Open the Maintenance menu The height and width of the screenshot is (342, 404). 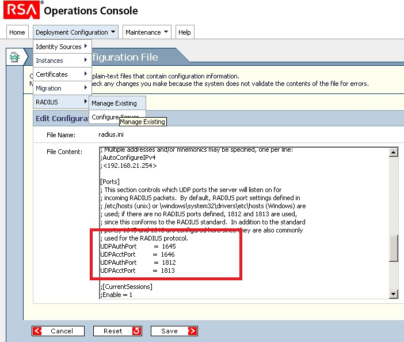147,32
